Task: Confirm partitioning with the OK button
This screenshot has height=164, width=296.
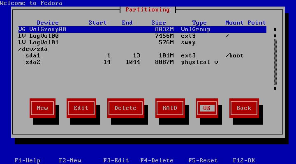Action: pos(207,108)
